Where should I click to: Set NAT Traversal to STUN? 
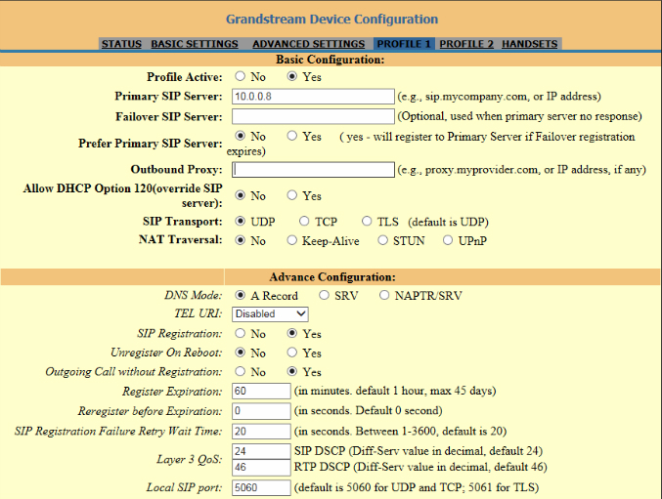click(382, 240)
